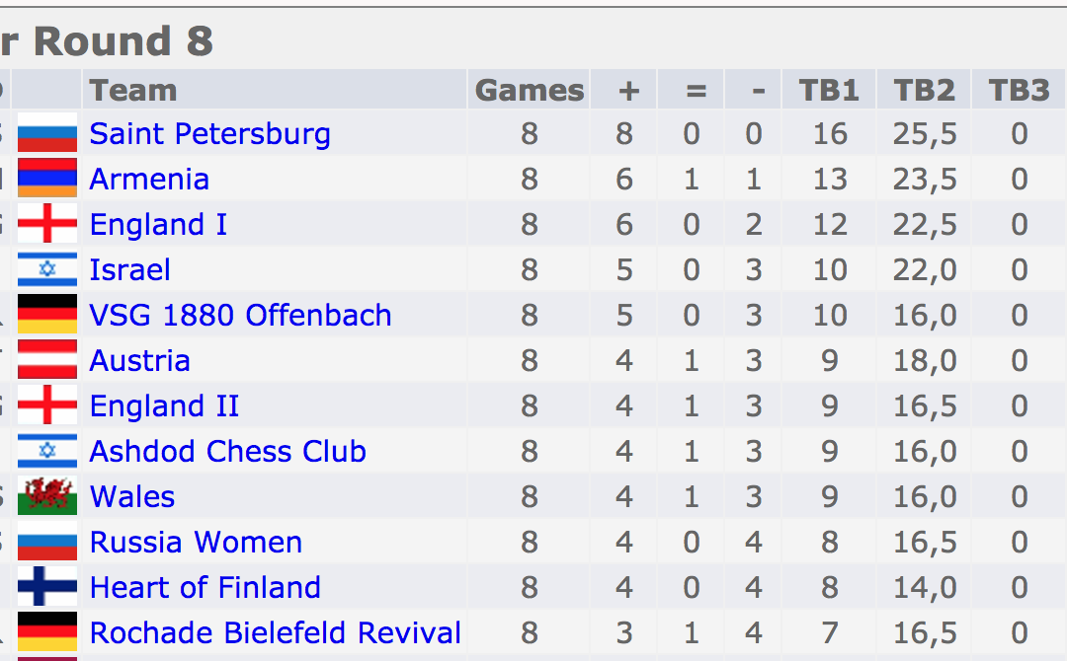Click the TB2 column header
The width and height of the screenshot is (1067, 661).
pyautogui.click(x=924, y=90)
